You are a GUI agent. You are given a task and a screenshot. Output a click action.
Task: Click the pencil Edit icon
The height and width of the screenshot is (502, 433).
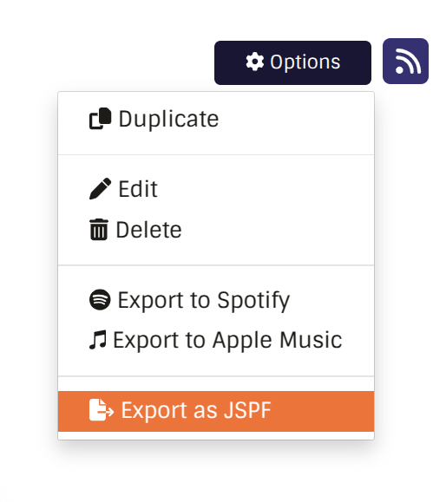[101, 189]
